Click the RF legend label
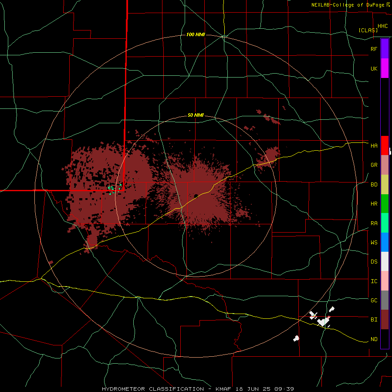 click(374, 49)
